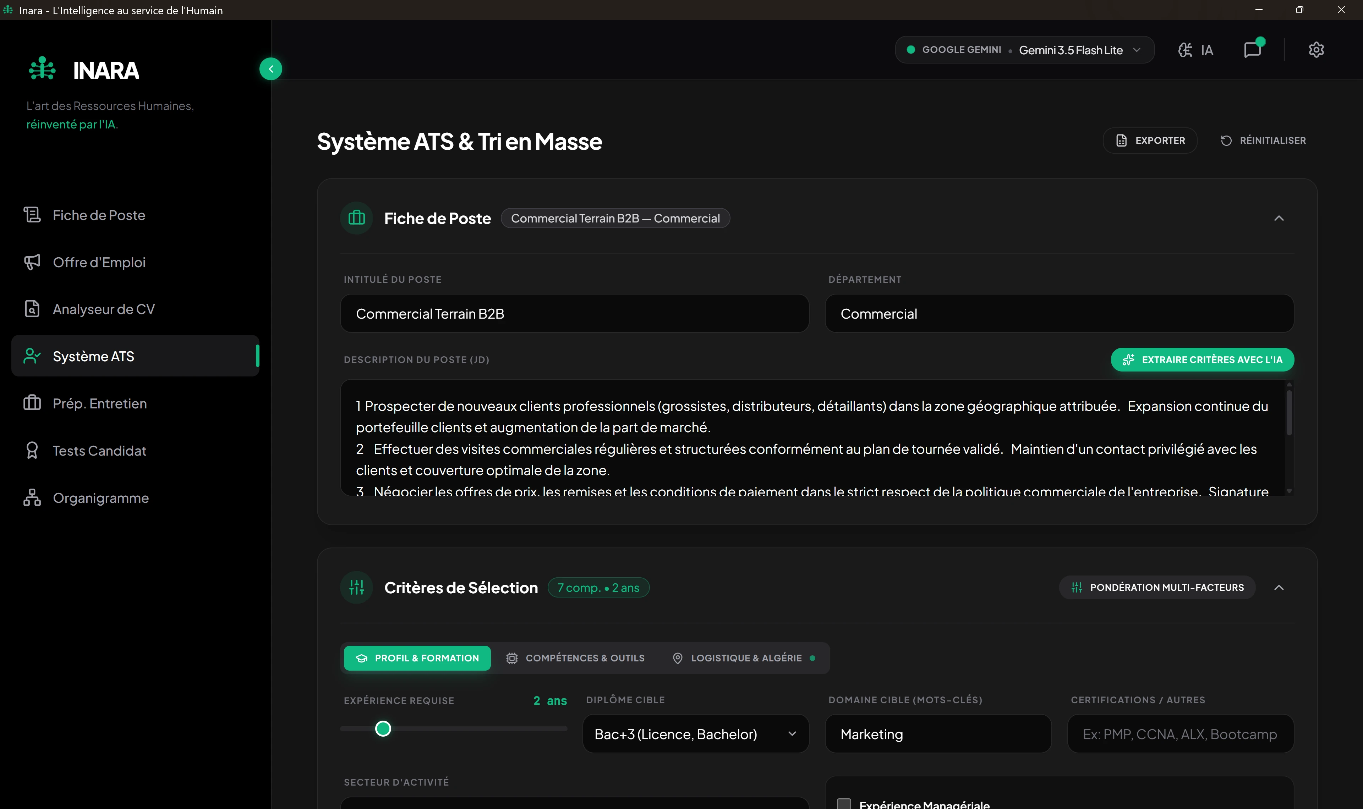Open the settings gear icon

click(1316, 50)
